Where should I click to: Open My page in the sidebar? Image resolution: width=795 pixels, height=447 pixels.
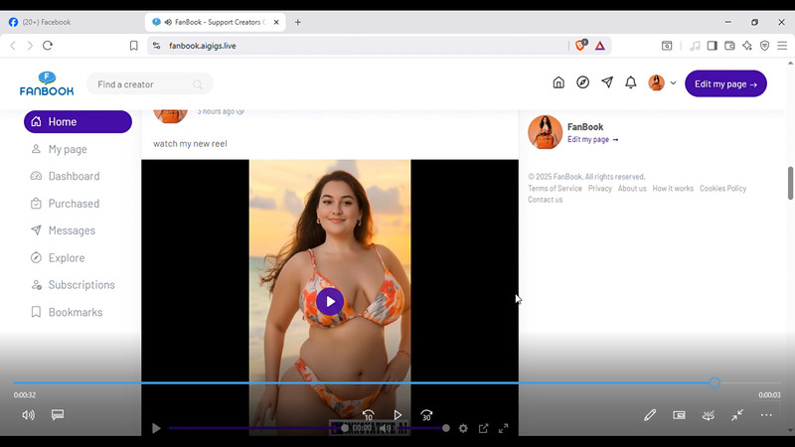[68, 149]
